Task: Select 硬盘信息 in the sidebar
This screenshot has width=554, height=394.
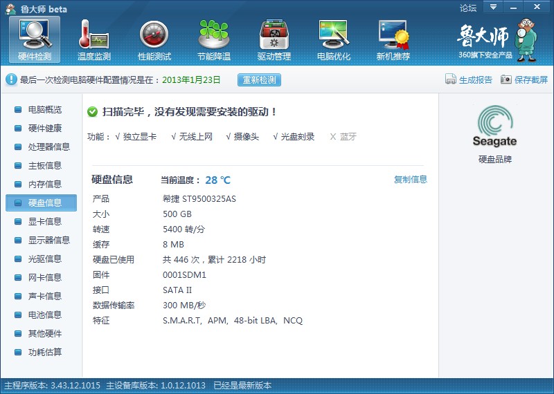Action: click(41, 203)
